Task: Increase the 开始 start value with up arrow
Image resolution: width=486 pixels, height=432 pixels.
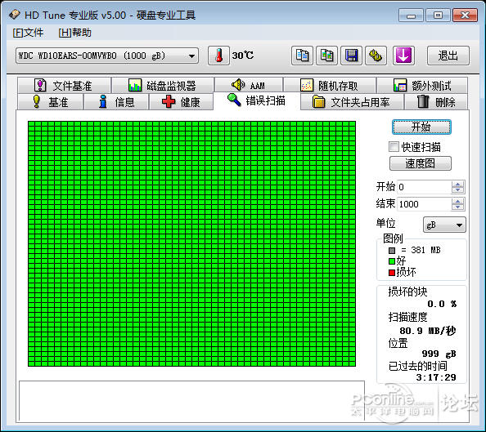Action: [457, 184]
